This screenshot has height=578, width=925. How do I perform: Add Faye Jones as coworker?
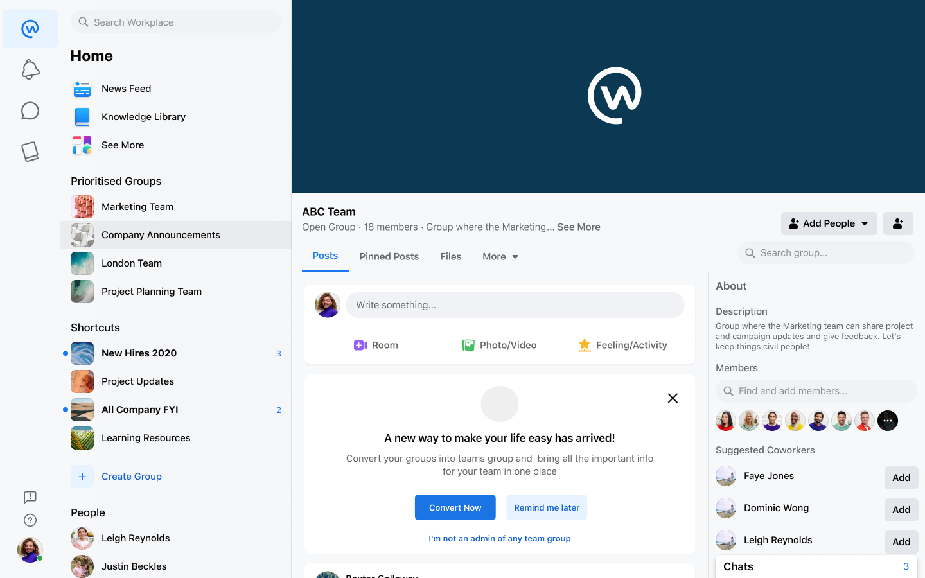[901, 478]
